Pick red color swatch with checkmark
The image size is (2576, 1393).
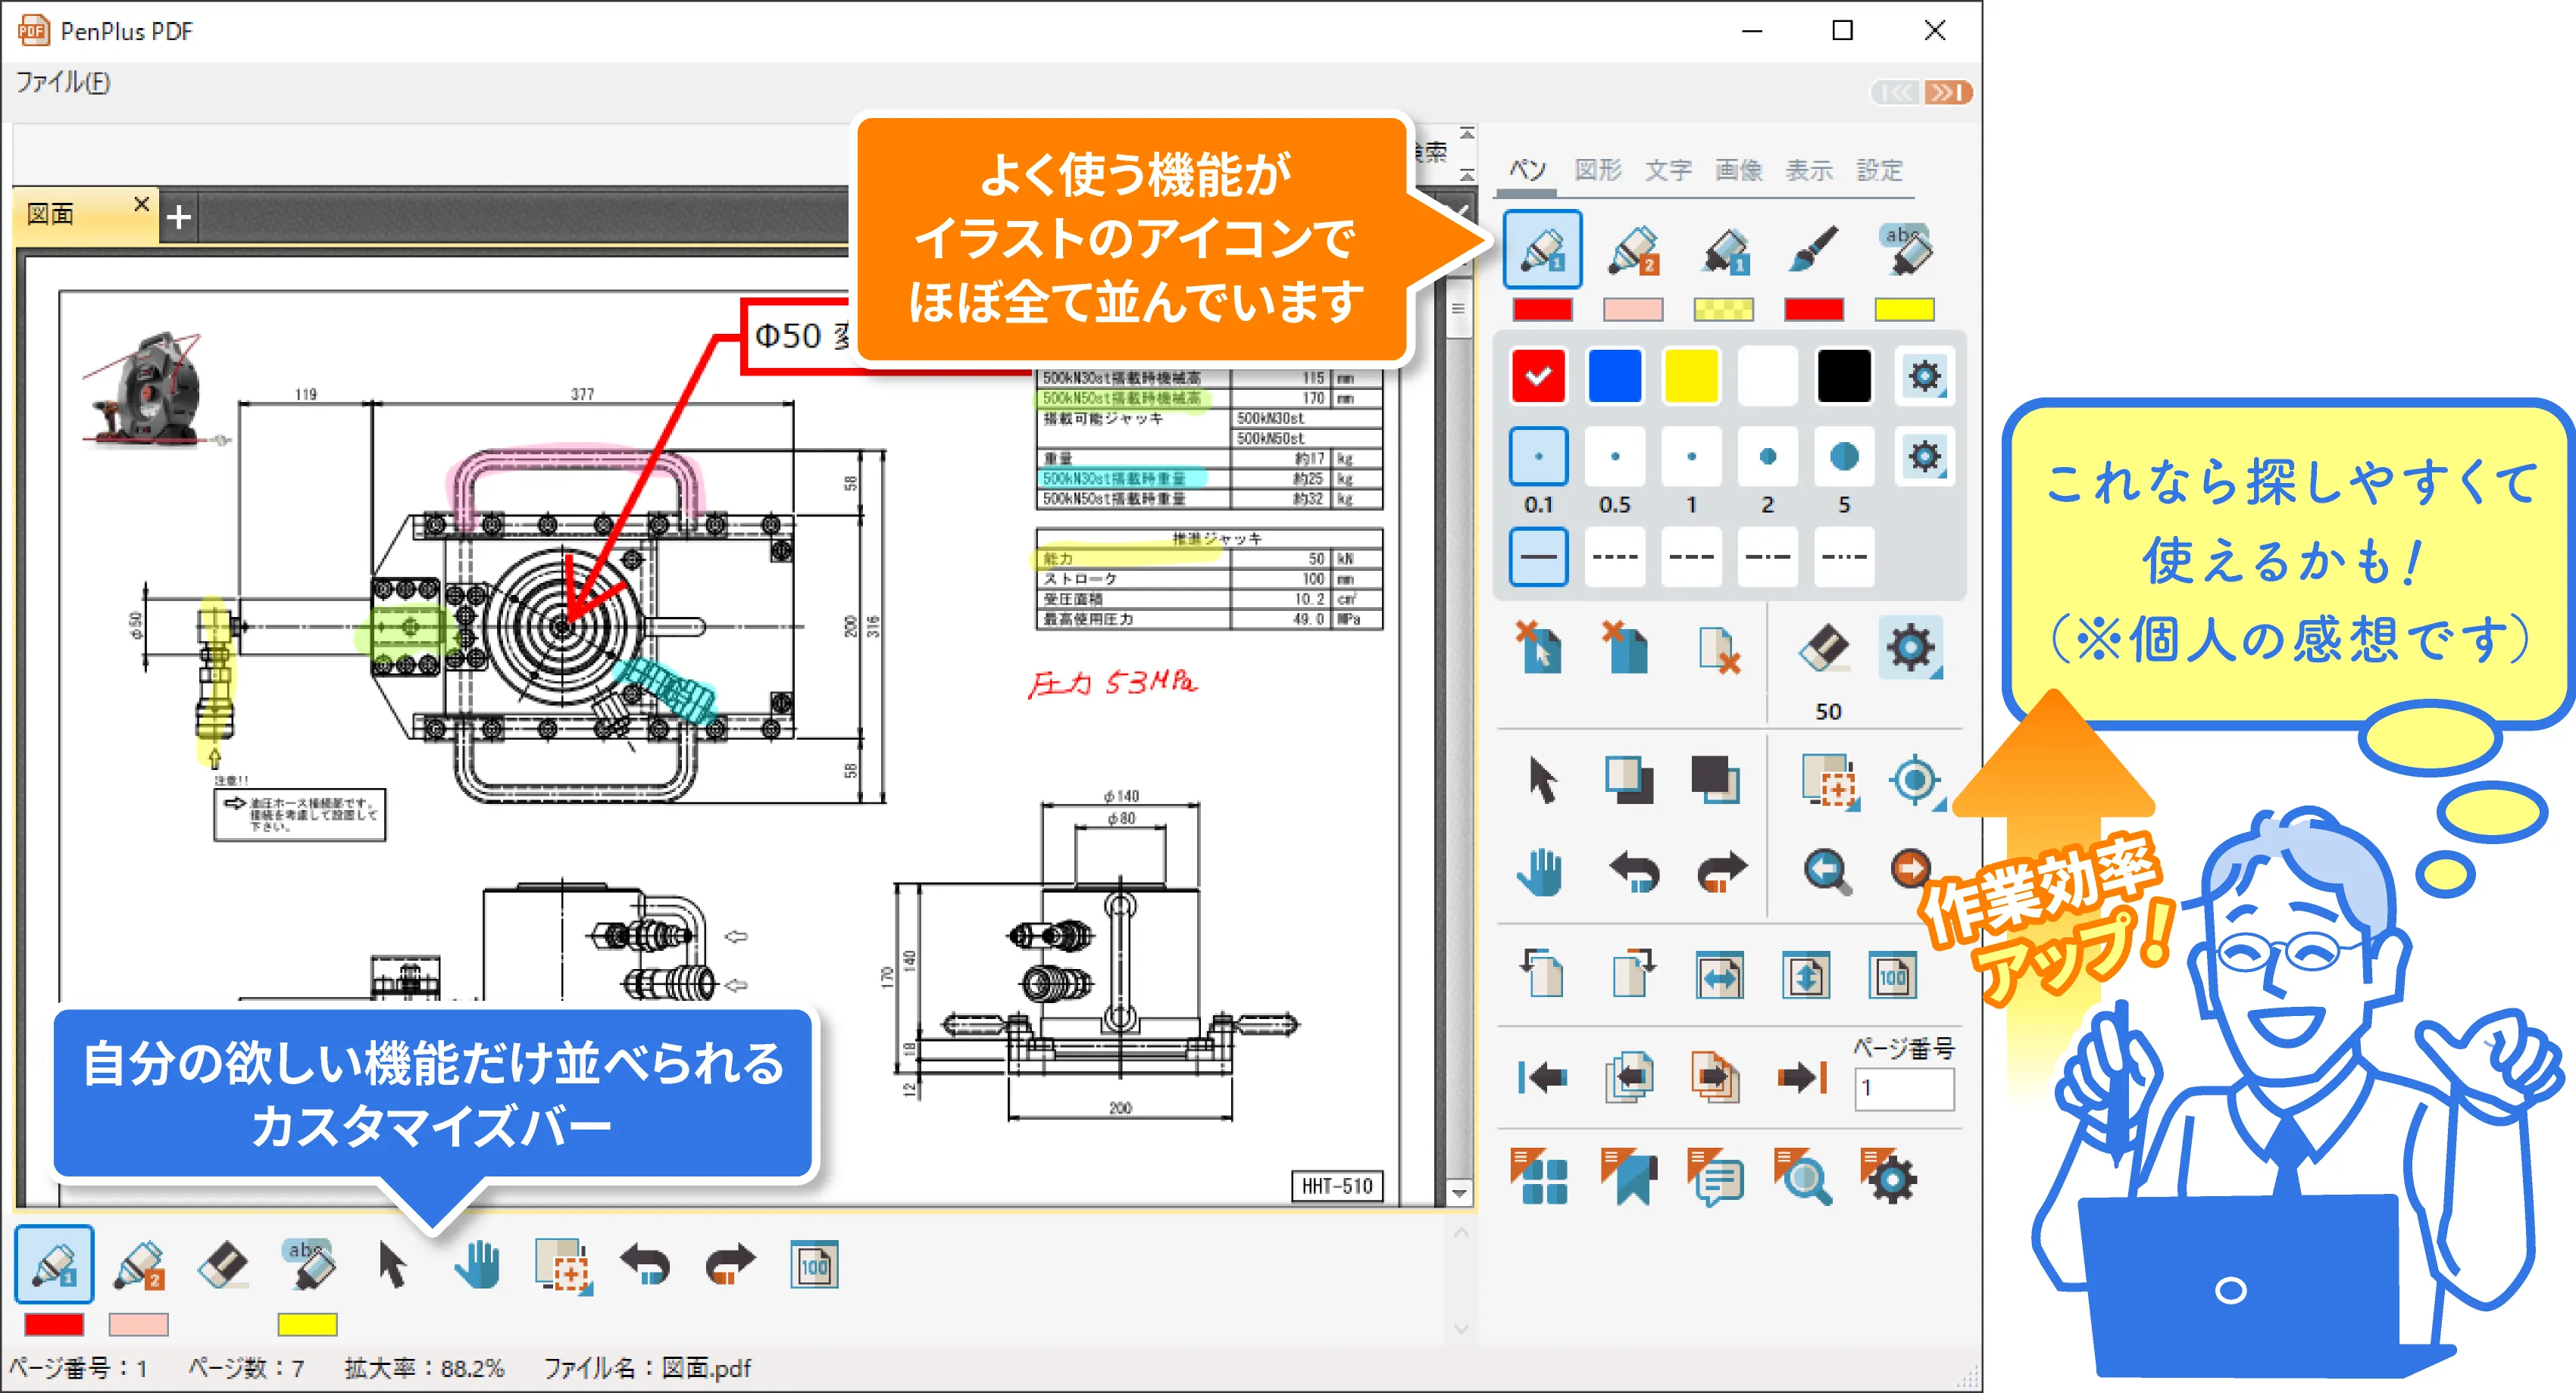click(x=1538, y=377)
